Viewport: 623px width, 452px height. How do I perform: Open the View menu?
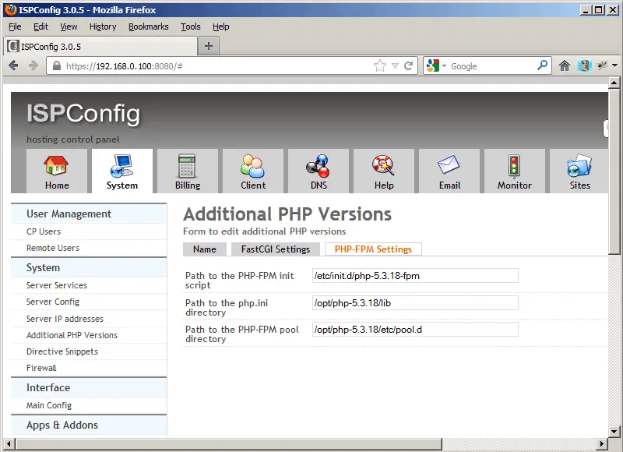(69, 26)
